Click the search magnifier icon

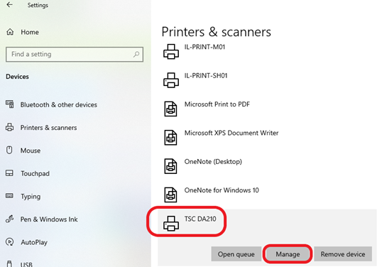(136, 54)
